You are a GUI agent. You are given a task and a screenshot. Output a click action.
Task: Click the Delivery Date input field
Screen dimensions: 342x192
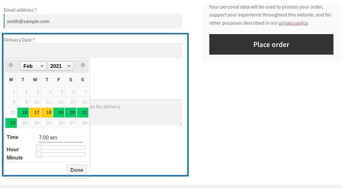coord(92,51)
